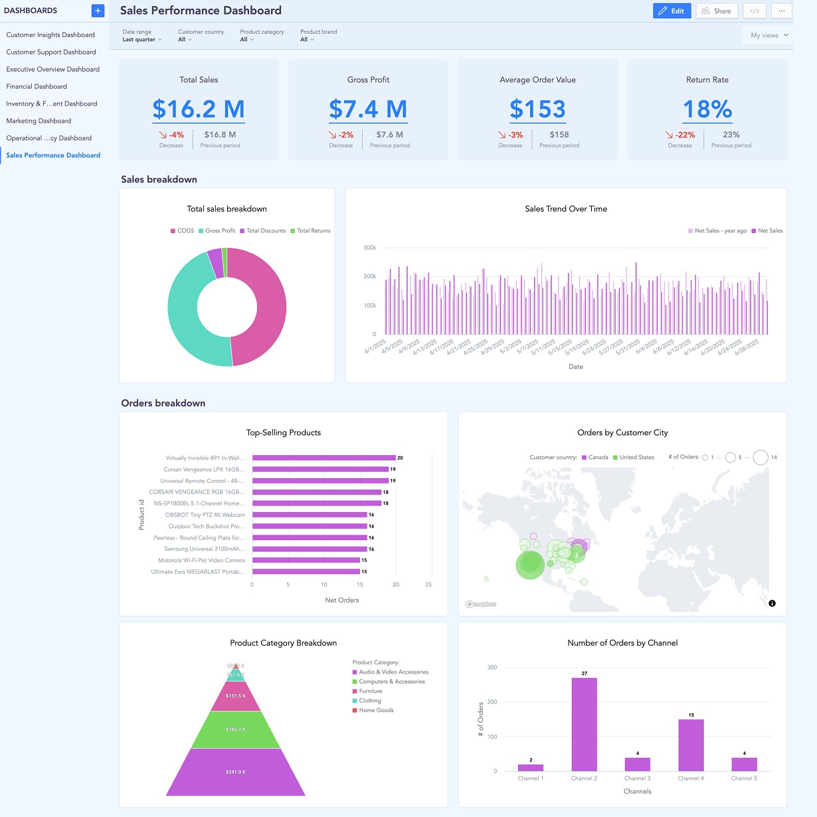The height and width of the screenshot is (817, 817).
Task: Click the embed code icon button
Action: point(755,11)
